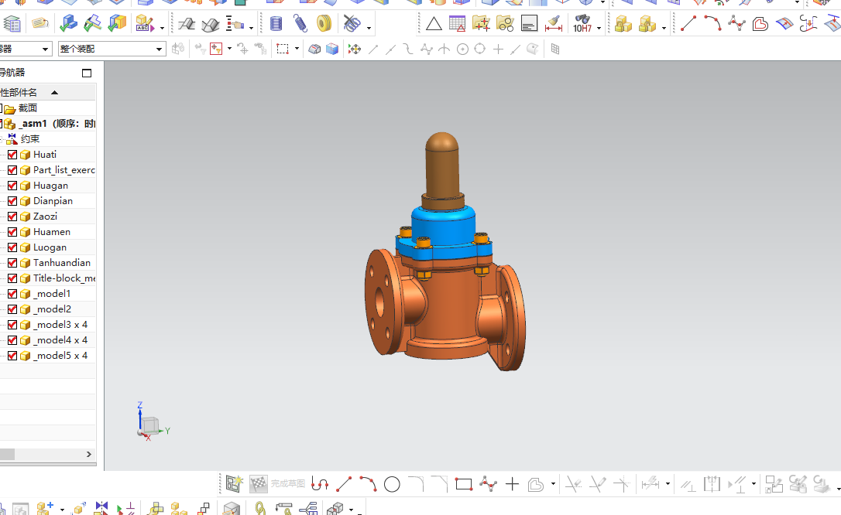Expand the 约束 constraints tree node
The height and width of the screenshot is (515, 841).
point(2,139)
